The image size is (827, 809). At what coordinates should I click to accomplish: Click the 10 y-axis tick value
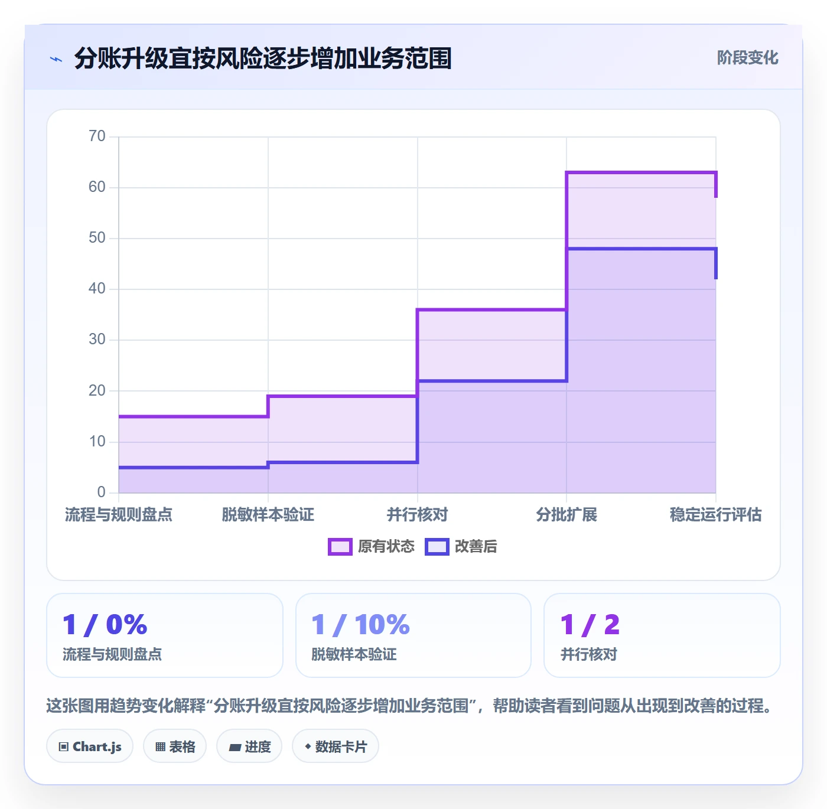coord(97,442)
